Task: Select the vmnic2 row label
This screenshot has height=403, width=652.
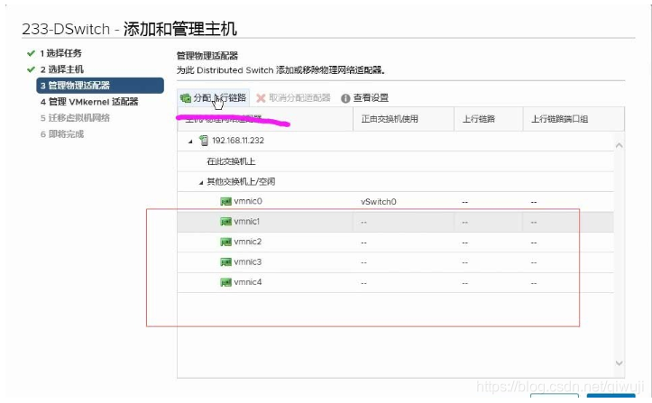Action: (x=248, y=242)
